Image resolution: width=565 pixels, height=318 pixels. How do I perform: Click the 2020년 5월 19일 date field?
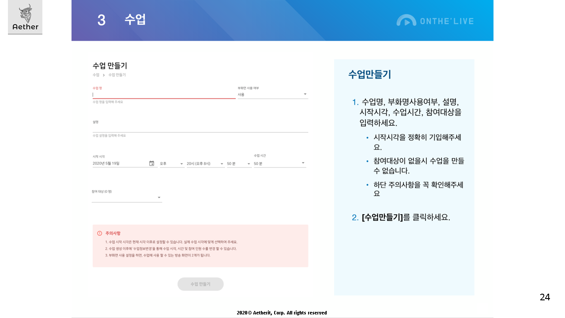click(119, 163)
